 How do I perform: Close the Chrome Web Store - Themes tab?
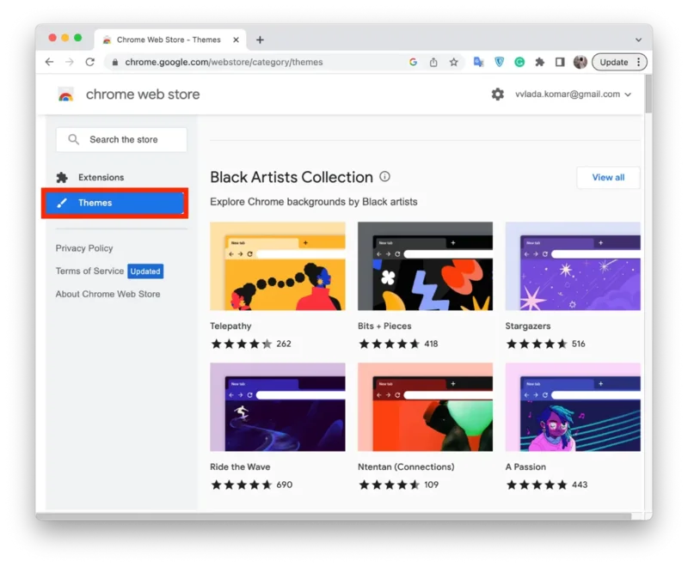click(x=236, y=40)
